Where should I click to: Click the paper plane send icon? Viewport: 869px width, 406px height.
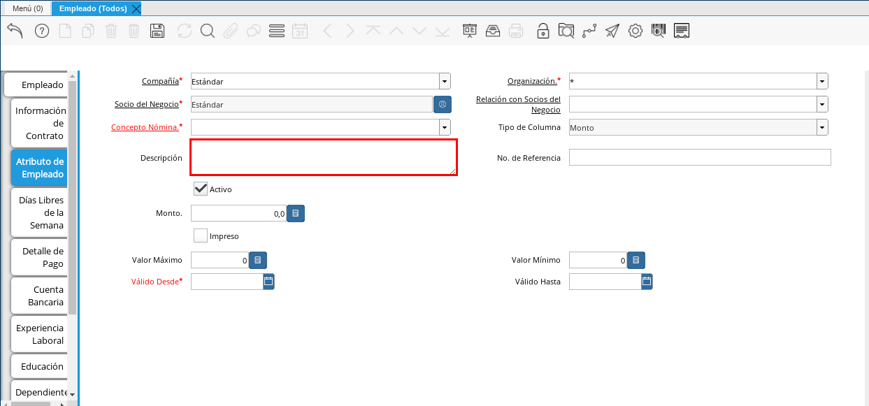click(612, 31)
